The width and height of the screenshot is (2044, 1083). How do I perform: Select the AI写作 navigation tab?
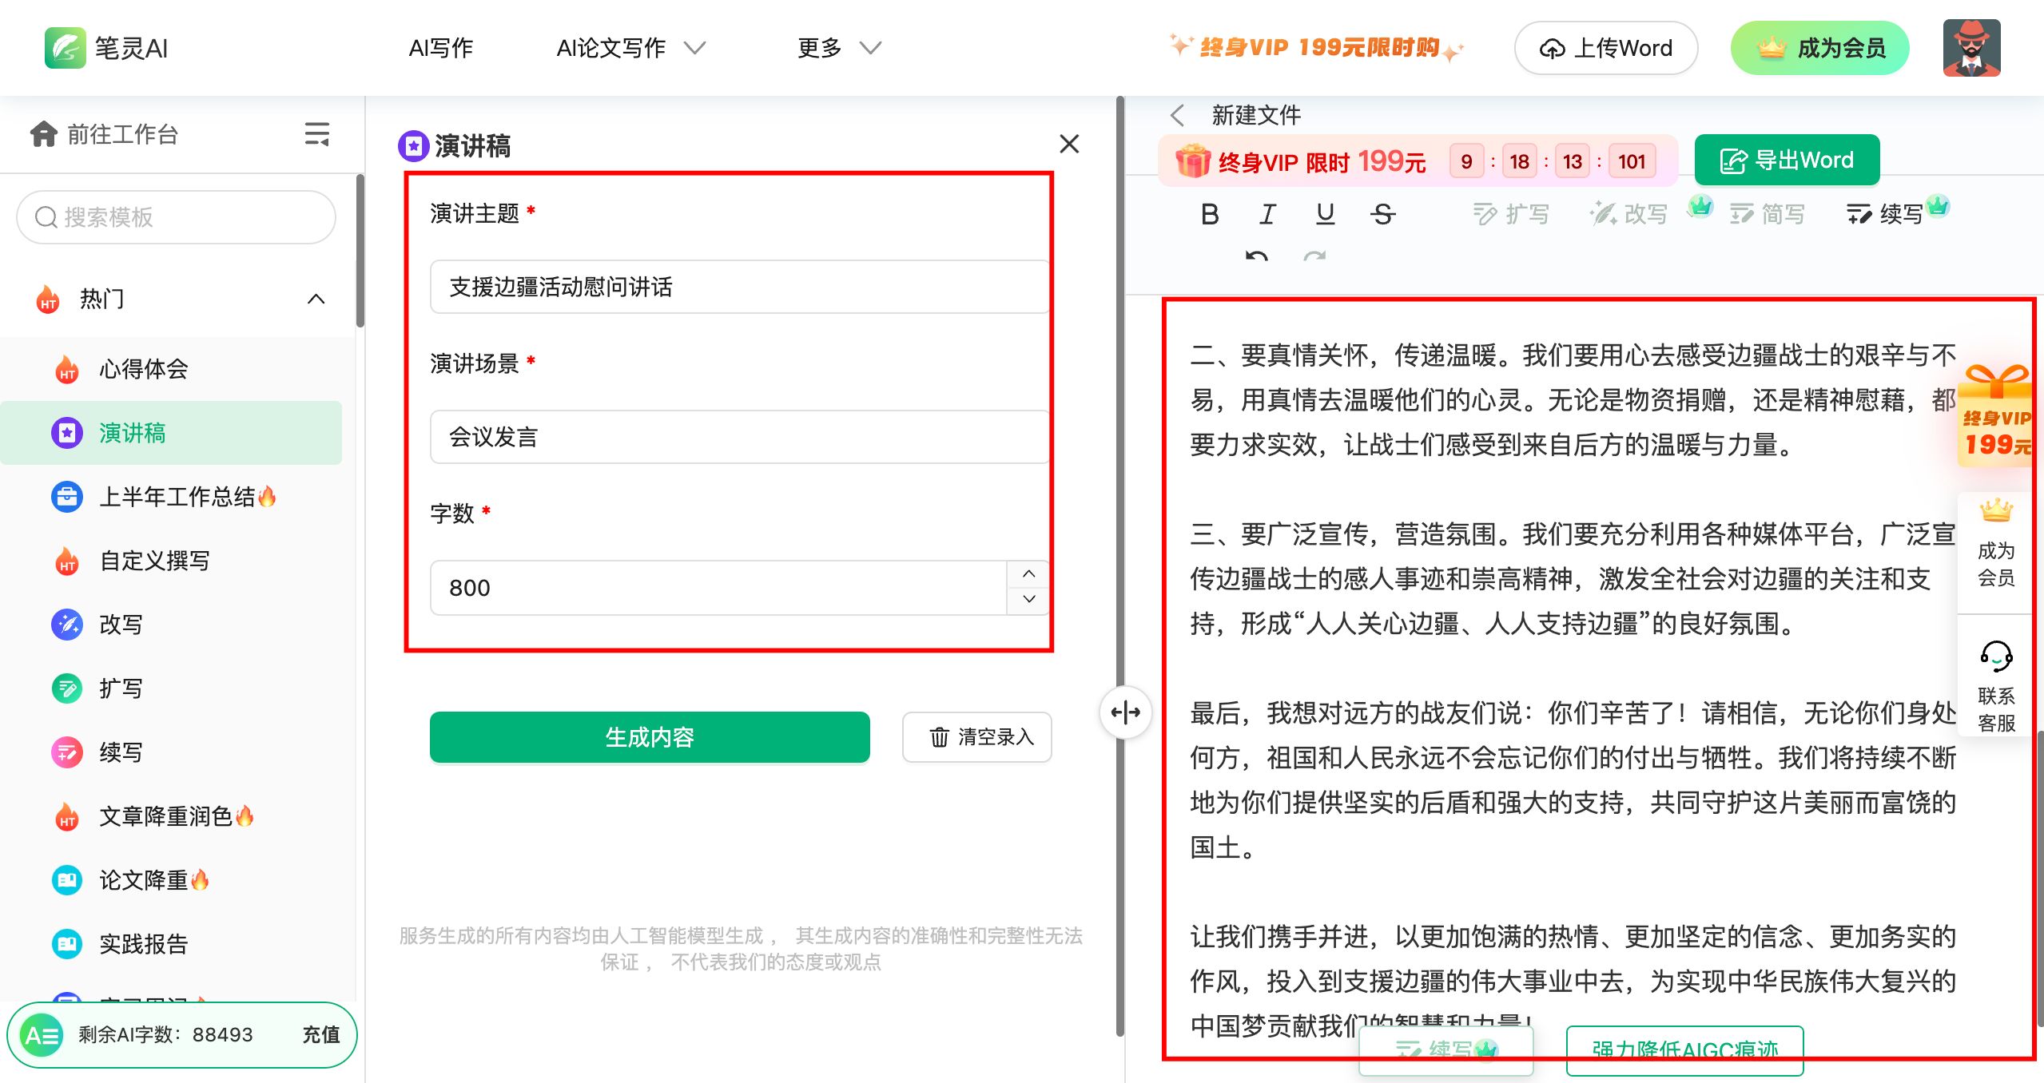coord(440,48)
